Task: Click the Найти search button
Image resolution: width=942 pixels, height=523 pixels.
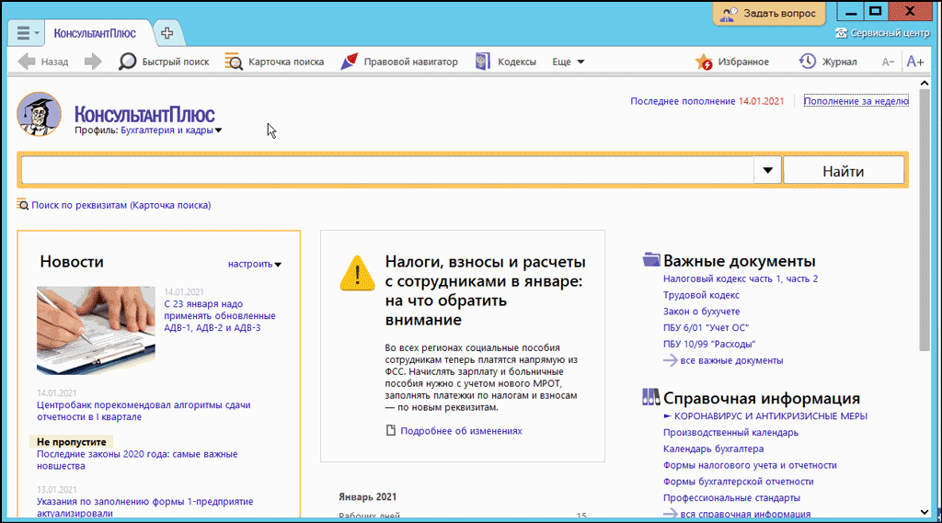Action: coord(844,171)
